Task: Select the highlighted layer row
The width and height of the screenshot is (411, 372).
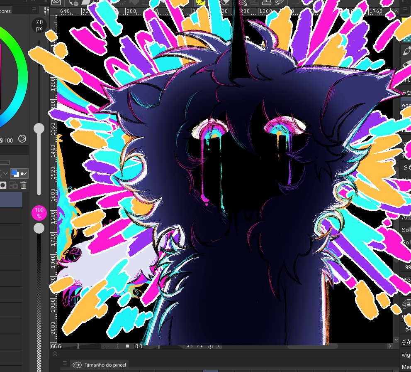Action: 11,200
